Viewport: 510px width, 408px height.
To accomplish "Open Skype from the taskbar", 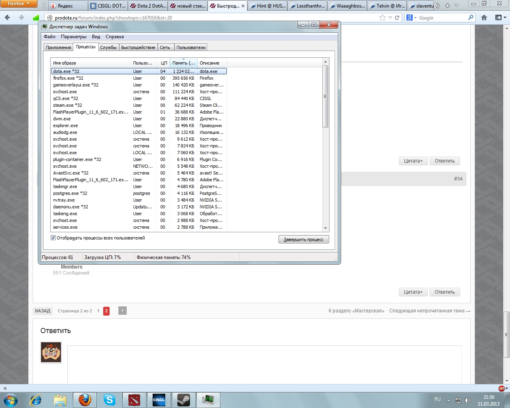I will (110, 400).
